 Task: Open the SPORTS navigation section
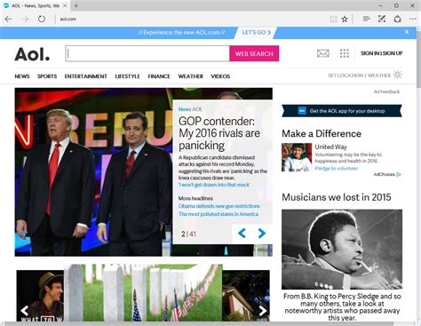[x=47, y=76]
